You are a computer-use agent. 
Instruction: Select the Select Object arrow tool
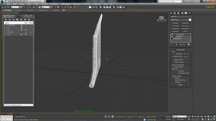[21, 7]
